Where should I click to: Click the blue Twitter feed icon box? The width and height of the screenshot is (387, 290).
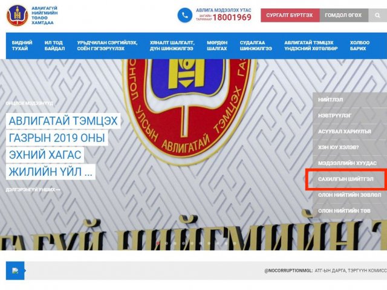(15, 271)
